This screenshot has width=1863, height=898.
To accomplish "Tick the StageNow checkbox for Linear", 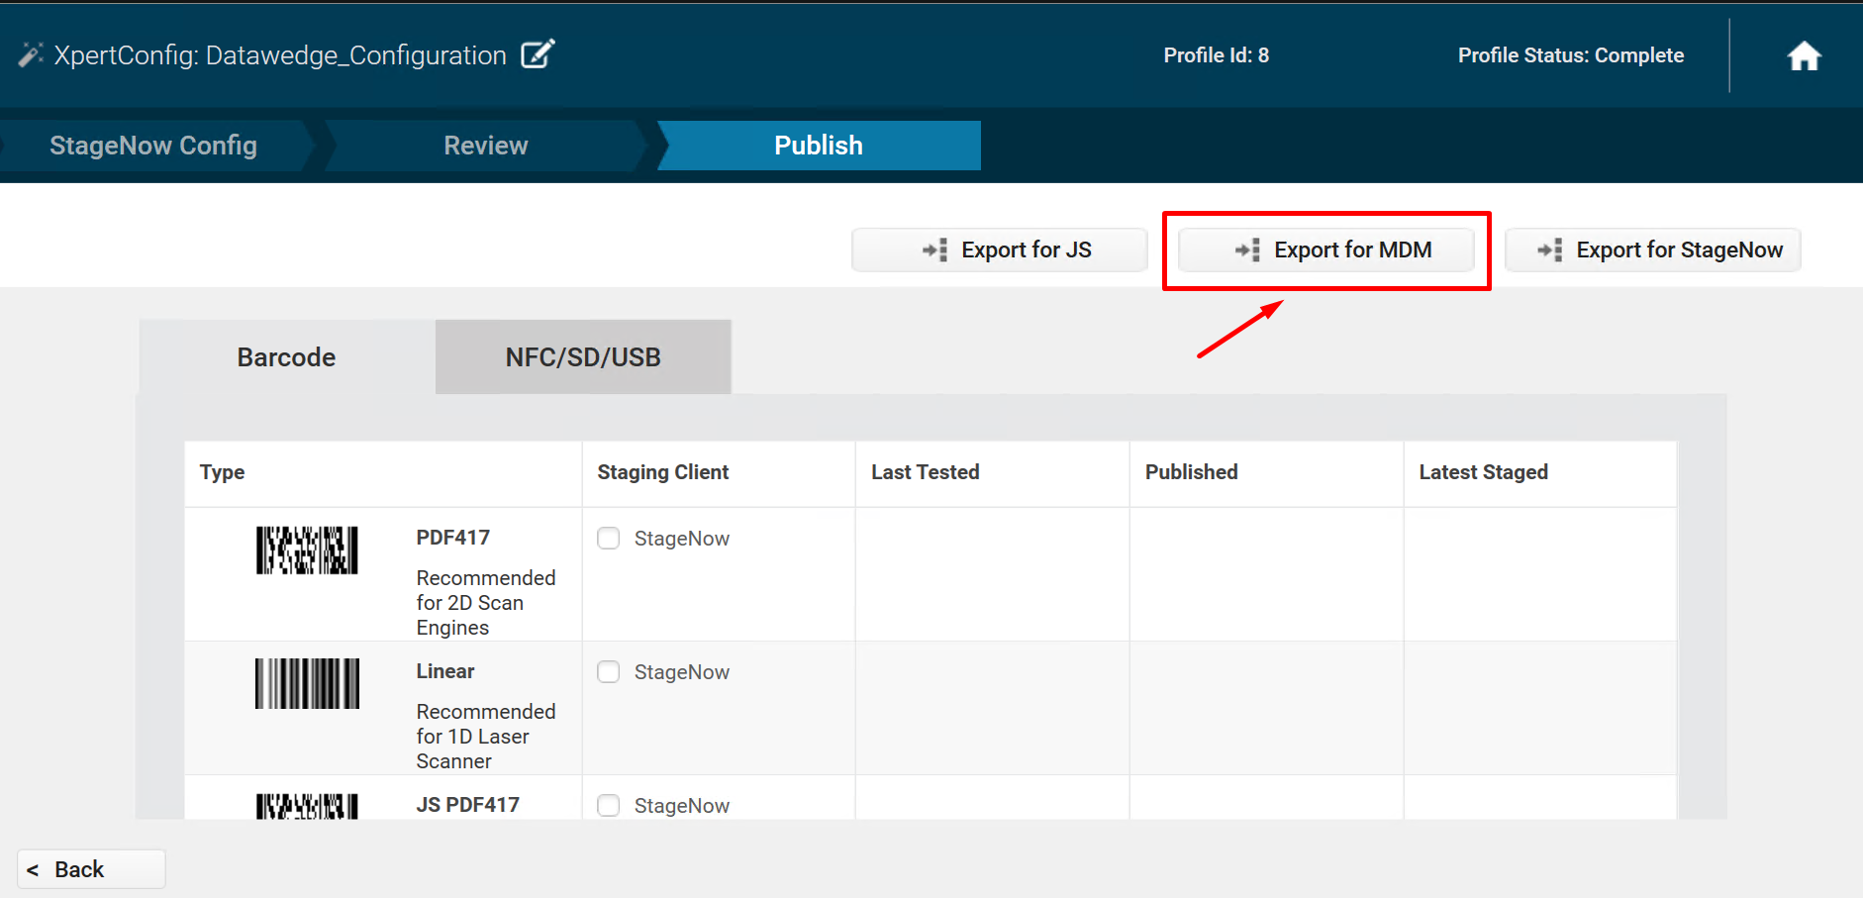I will click(609, 672).
